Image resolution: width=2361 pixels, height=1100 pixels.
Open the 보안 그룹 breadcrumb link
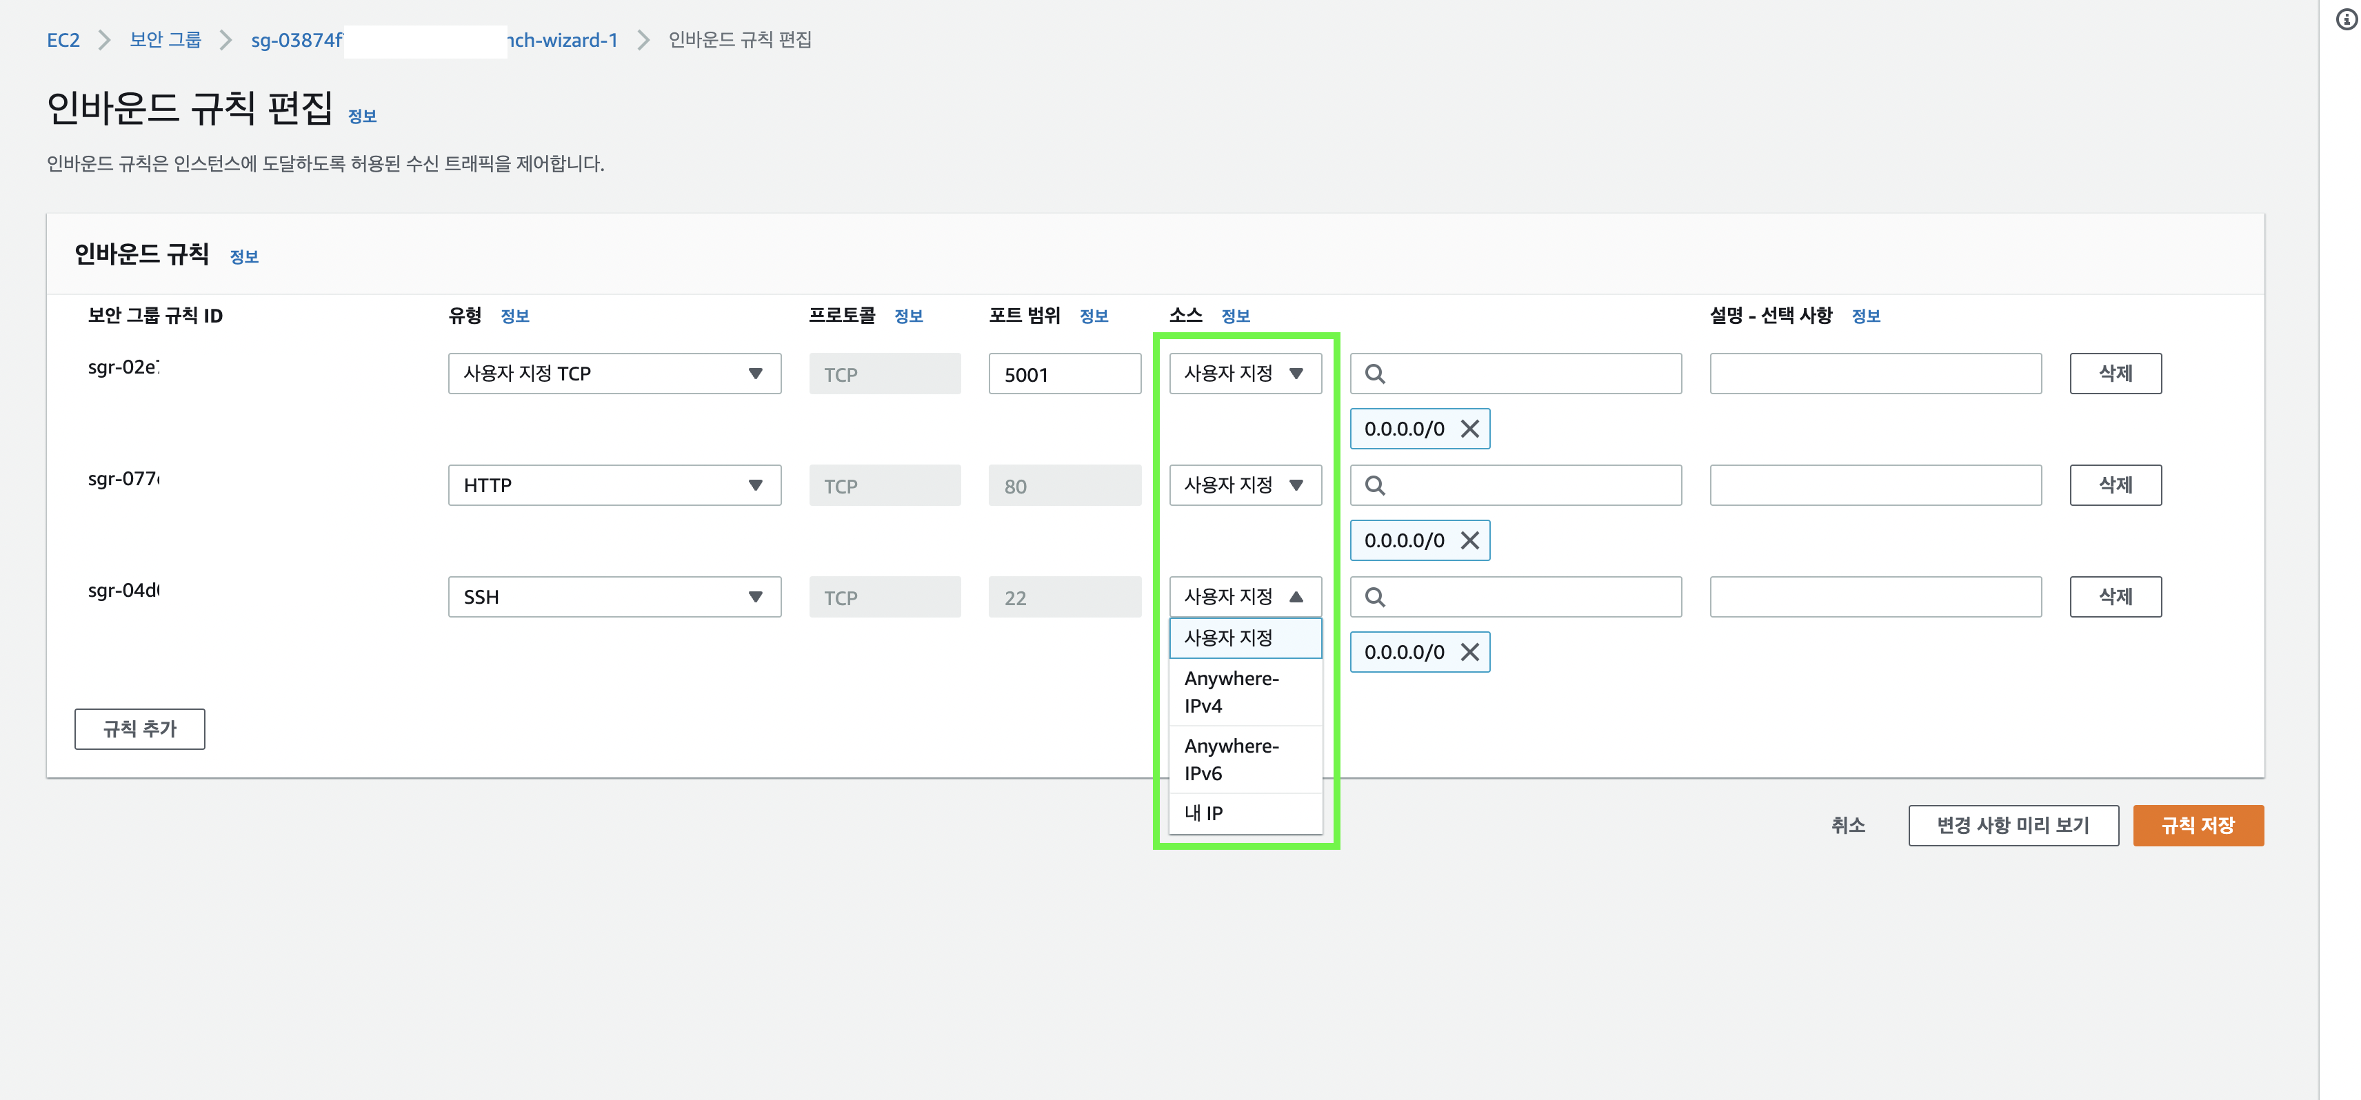(x=165, y=39)
